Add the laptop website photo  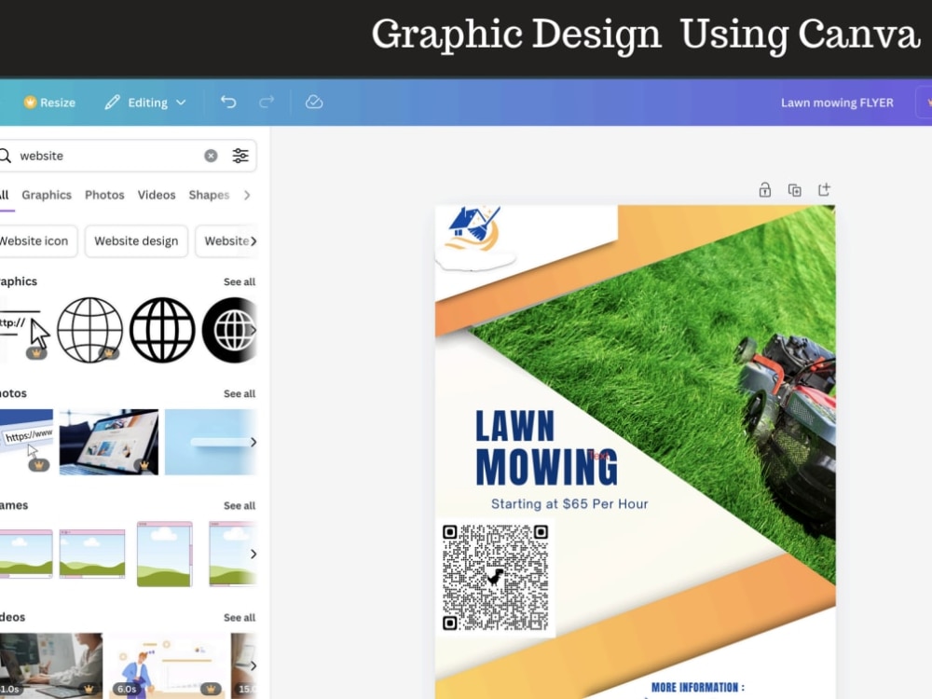click(x=109, y=442)
